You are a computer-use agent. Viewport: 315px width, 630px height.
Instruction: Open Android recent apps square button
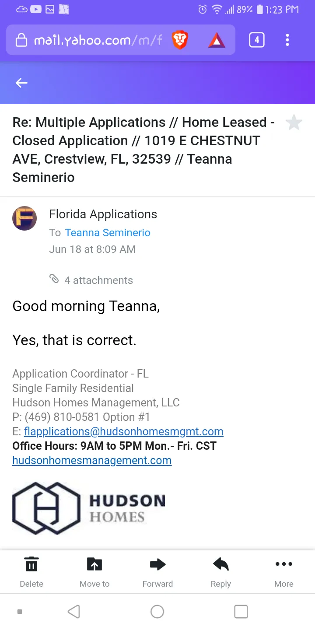coord(241,611)
